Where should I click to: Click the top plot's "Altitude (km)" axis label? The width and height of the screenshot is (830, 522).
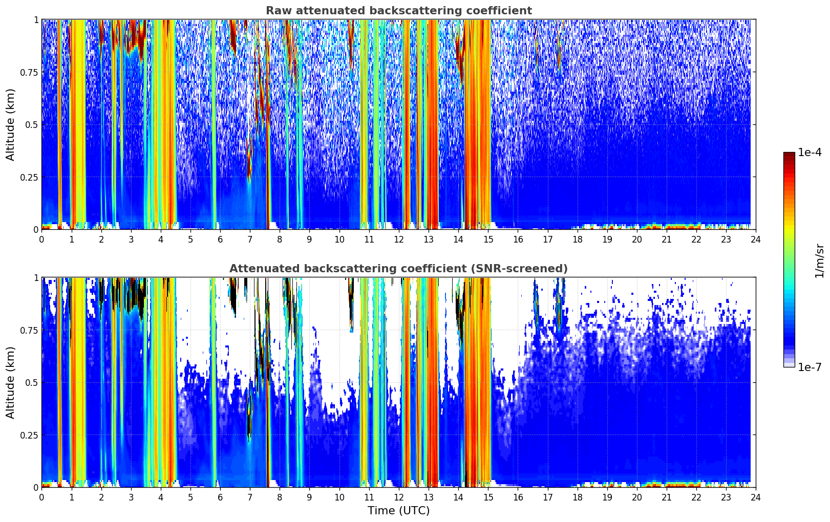[11, 124]
